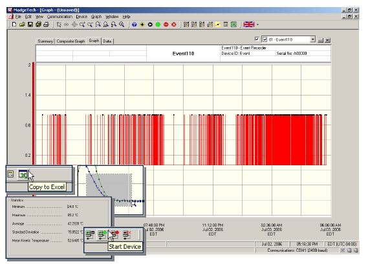Click the Save All stacked disks icon
This screenshot has width=368, height=264.
(38, 25)
